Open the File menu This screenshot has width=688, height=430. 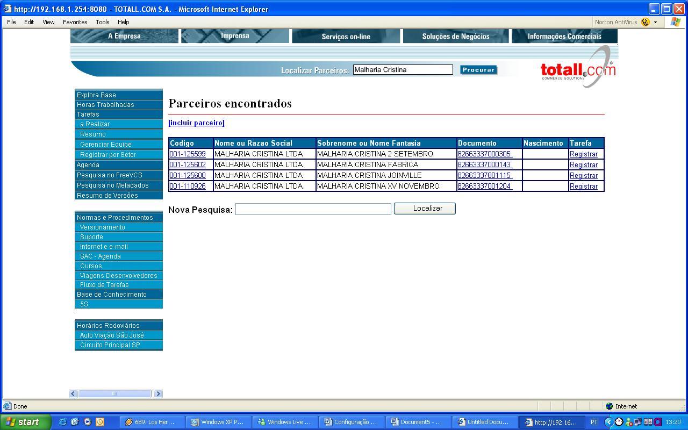pos(11,22)
